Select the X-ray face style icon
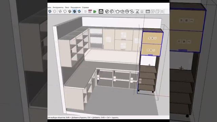Image resolution: width=217 pixels, height=122 pixels. (x=50, y=11)
